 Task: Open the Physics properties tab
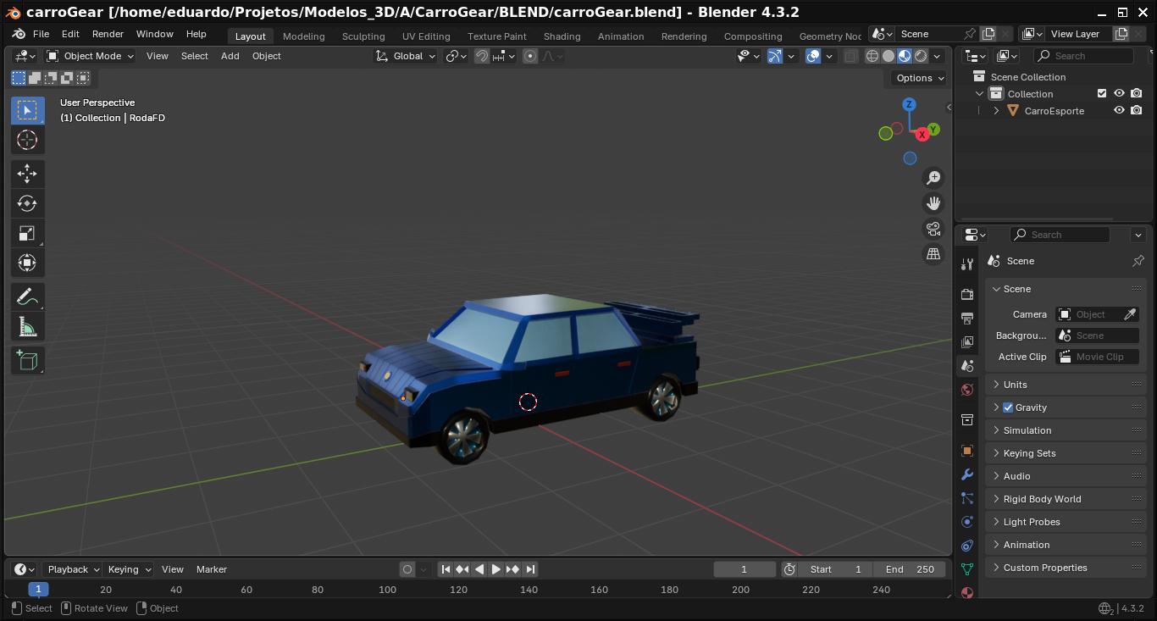pos(967,522)
